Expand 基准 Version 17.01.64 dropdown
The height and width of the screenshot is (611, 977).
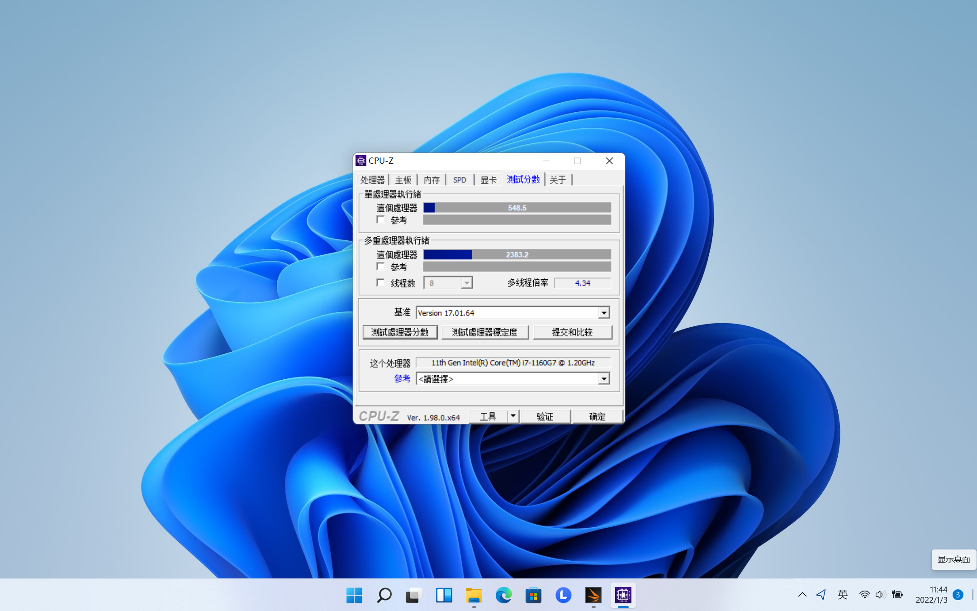tap(604, 313)
